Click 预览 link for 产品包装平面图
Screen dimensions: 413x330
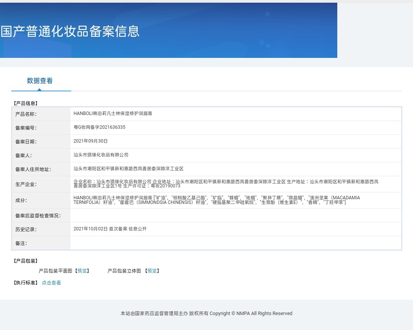click(x=82, y=271)
